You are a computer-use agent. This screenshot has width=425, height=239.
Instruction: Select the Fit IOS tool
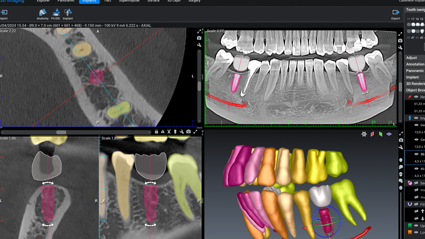[56, 12]
